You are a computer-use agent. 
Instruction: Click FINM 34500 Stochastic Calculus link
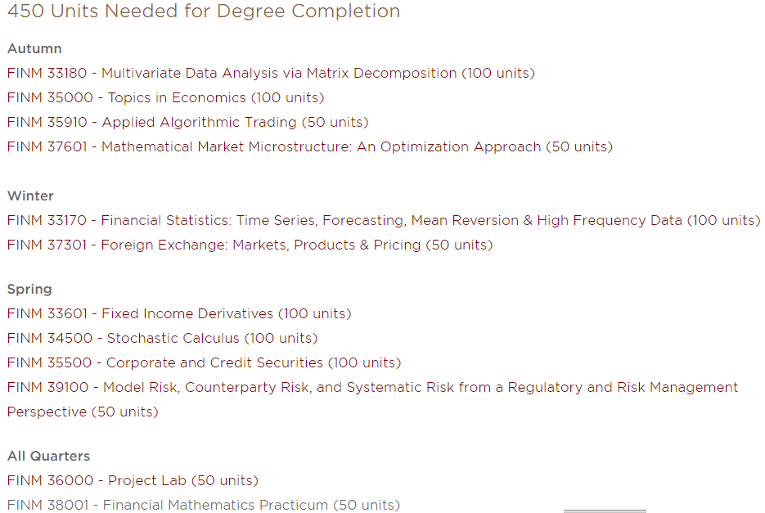[x=163, y=338]
